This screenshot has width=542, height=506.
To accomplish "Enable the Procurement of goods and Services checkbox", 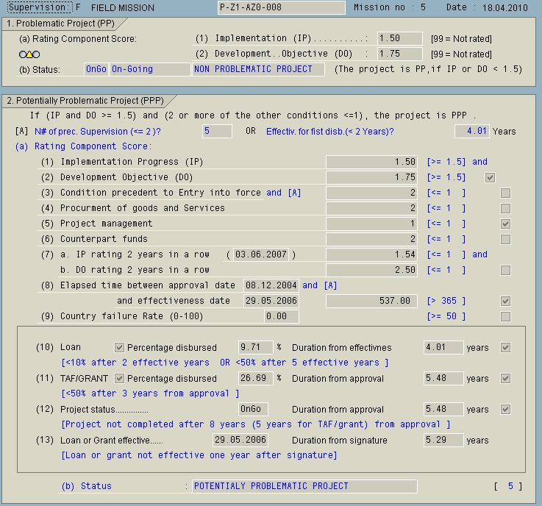I will pyautogui.click(x=505, y=208).
